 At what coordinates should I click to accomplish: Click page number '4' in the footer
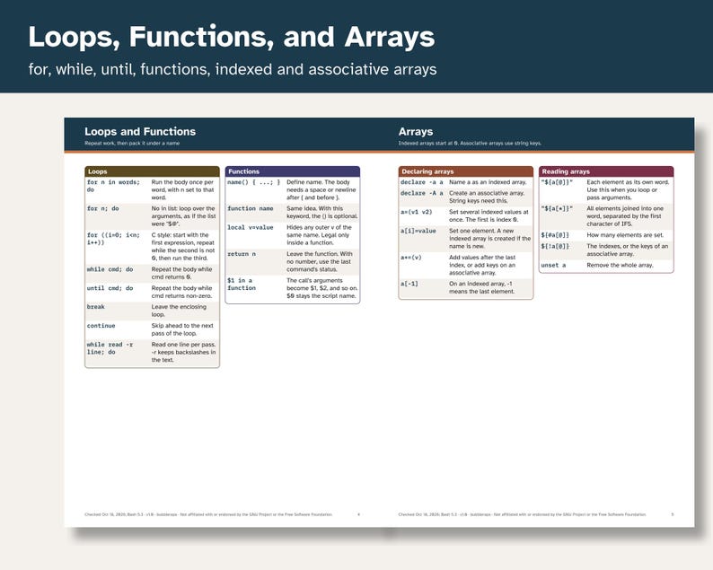coord(359,514)
